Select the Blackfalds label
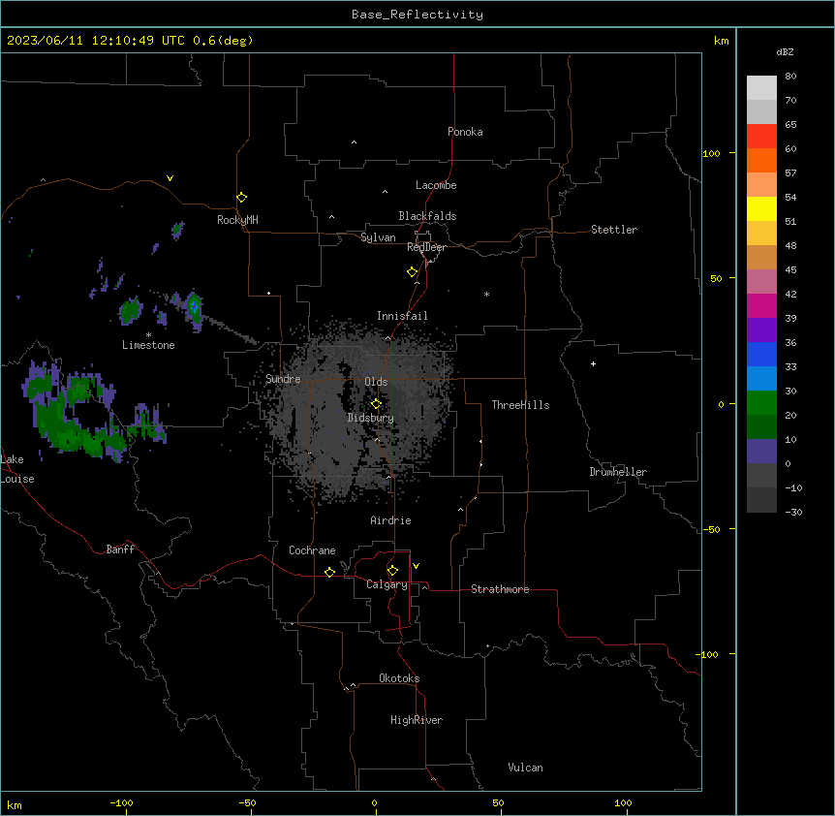The image size is (835, 816). click(427, 216)
